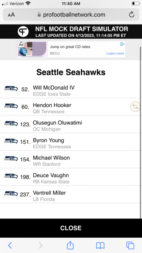Viewport: 142px width, 253px height.
Task: Select Michael Wilson WR Stanford row
Action: [70, 160]
